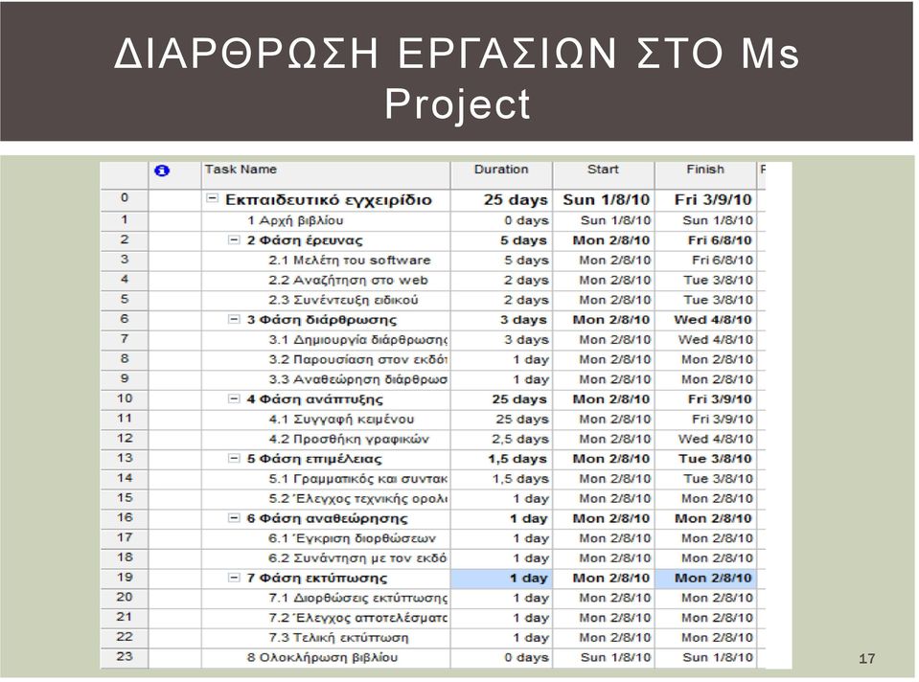Click the Duration column header
This screenshot has width=919, height=682.
[501, 174]
